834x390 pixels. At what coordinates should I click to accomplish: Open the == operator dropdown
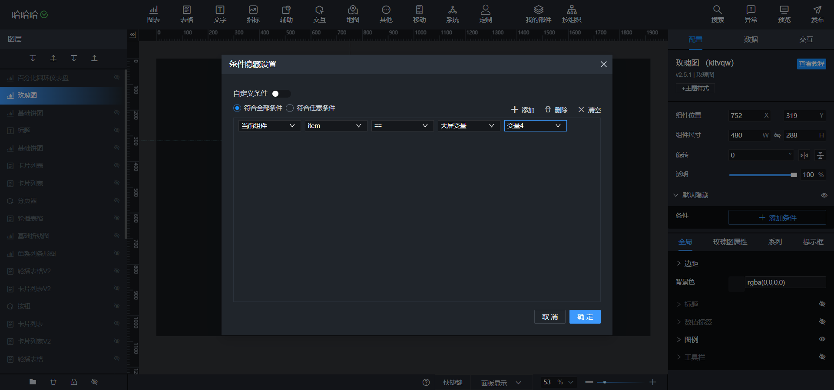tap(402, 126)
